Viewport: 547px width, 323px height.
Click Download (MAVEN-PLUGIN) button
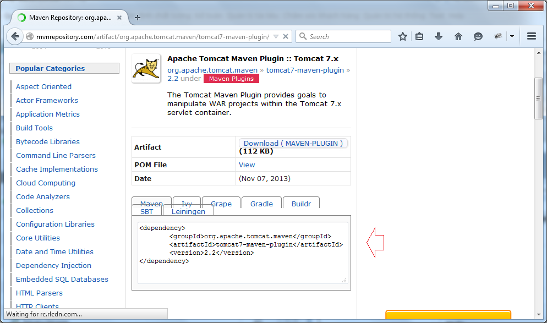[x=293, y=144]
